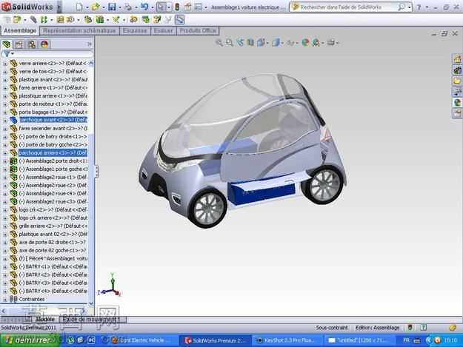The height and width of the screenshot is (347, 463).
Task: Switch to the Produits Office tab
Action: click(x=198, y=30)
